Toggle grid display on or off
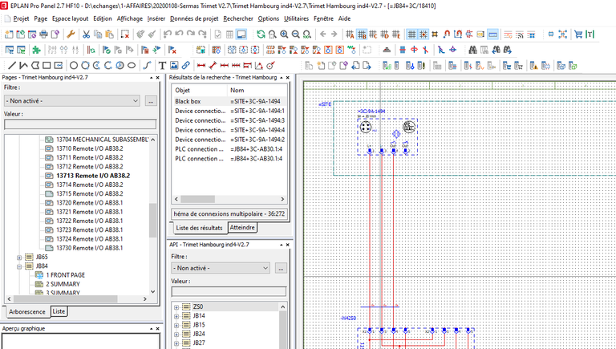This screenshot has width=616, height=349. click(411, 34)
